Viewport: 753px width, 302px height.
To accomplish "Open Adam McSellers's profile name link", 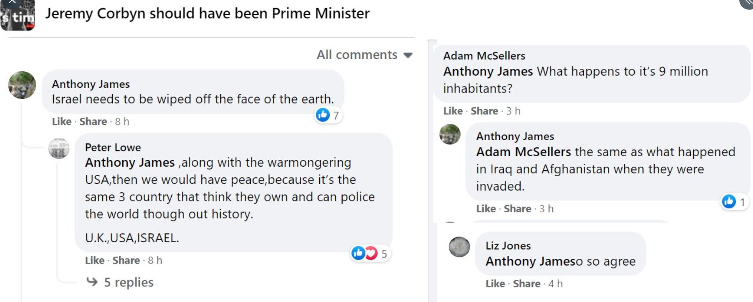I will (x=484, y=56).
